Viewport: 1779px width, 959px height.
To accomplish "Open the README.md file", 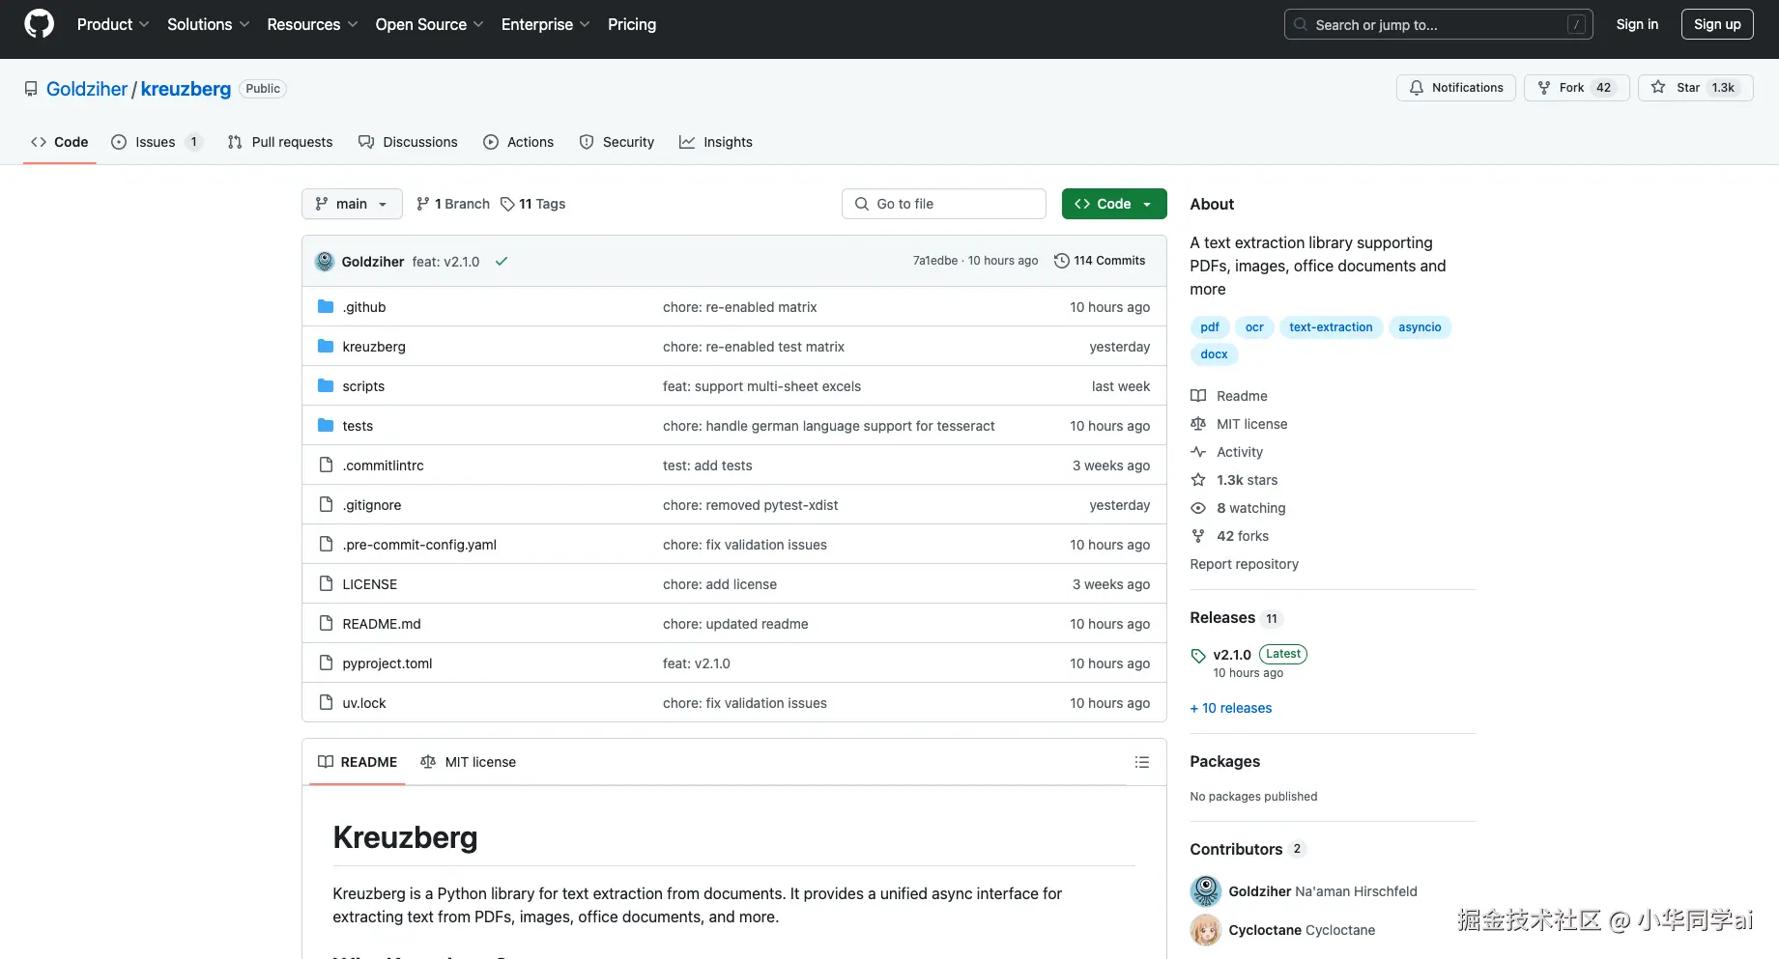I will click(x=382, y=624).
